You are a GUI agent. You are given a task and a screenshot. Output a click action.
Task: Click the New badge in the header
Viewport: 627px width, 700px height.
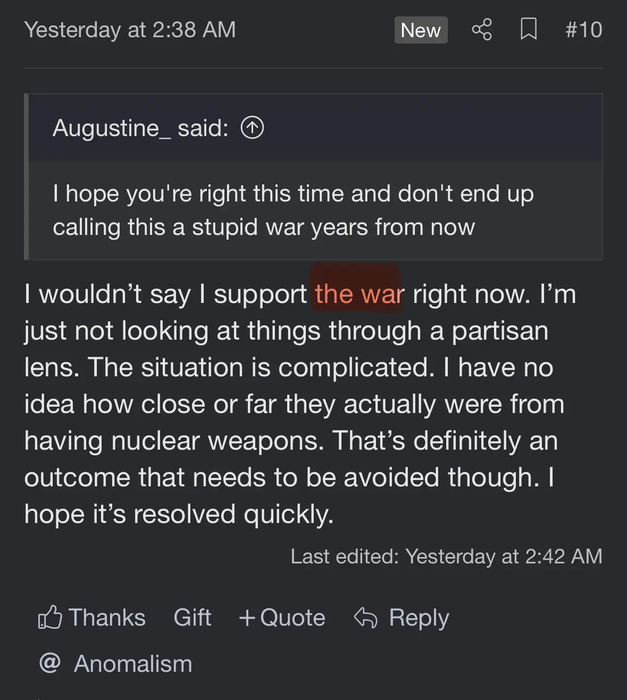click(x=421, y=30)
